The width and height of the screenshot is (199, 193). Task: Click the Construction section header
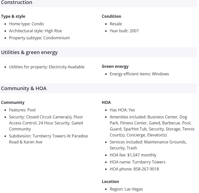coord(17,3)
